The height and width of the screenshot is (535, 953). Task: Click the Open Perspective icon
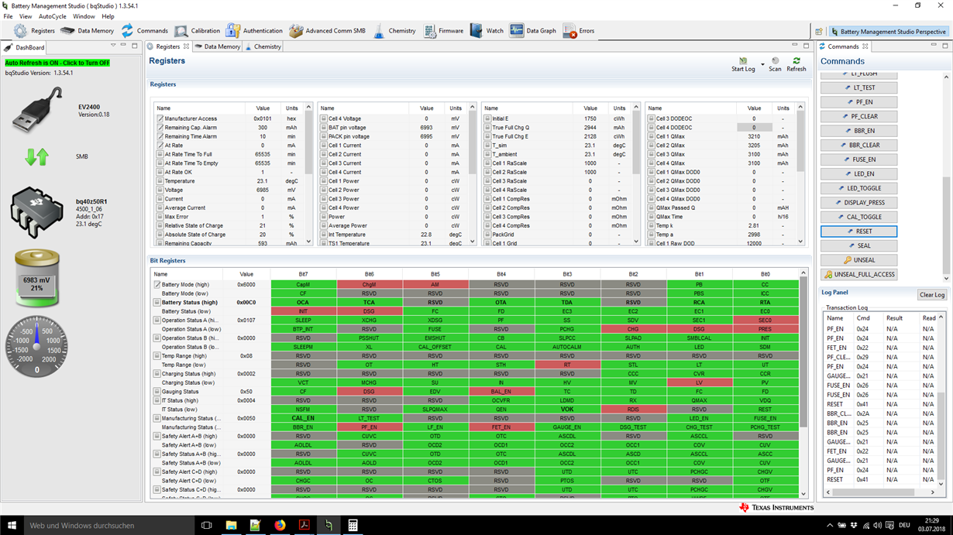819,32
